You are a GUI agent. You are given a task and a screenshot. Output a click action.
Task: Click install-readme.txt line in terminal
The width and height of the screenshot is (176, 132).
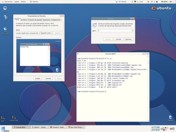pos(102,78)
